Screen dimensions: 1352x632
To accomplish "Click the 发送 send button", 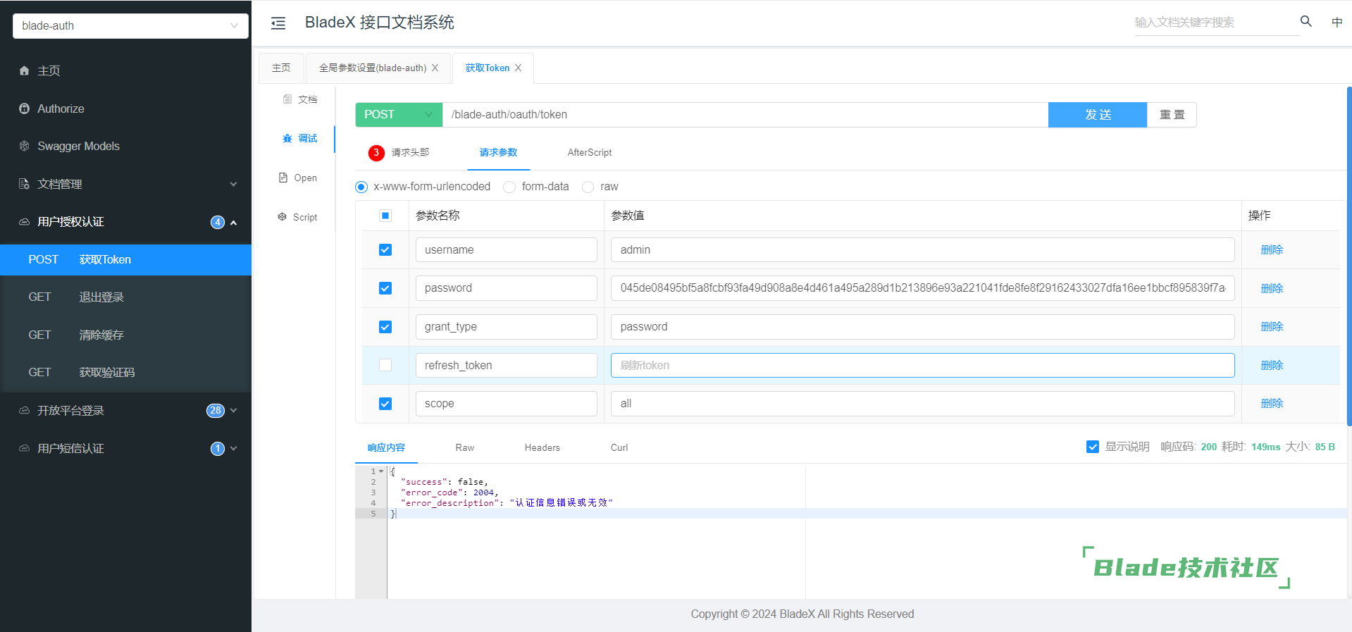I will point(1098,115).
